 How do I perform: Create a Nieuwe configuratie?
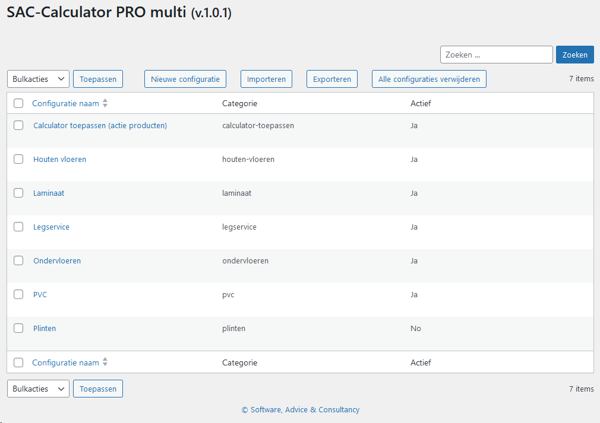tap(185, 79)
